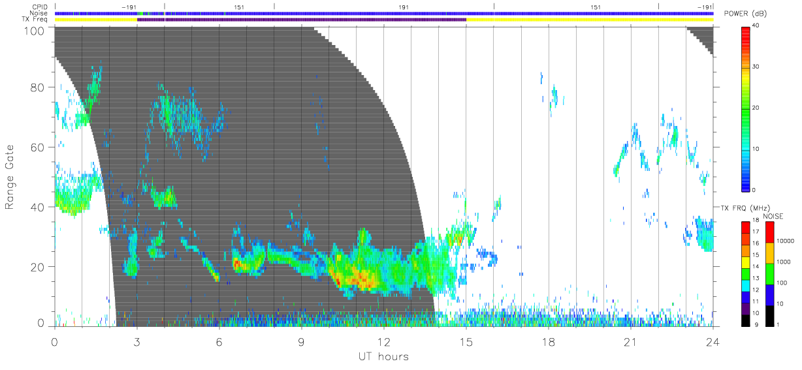Click the x-axis tick label "12"
This screenshot has height=370, width=802.
383,341
